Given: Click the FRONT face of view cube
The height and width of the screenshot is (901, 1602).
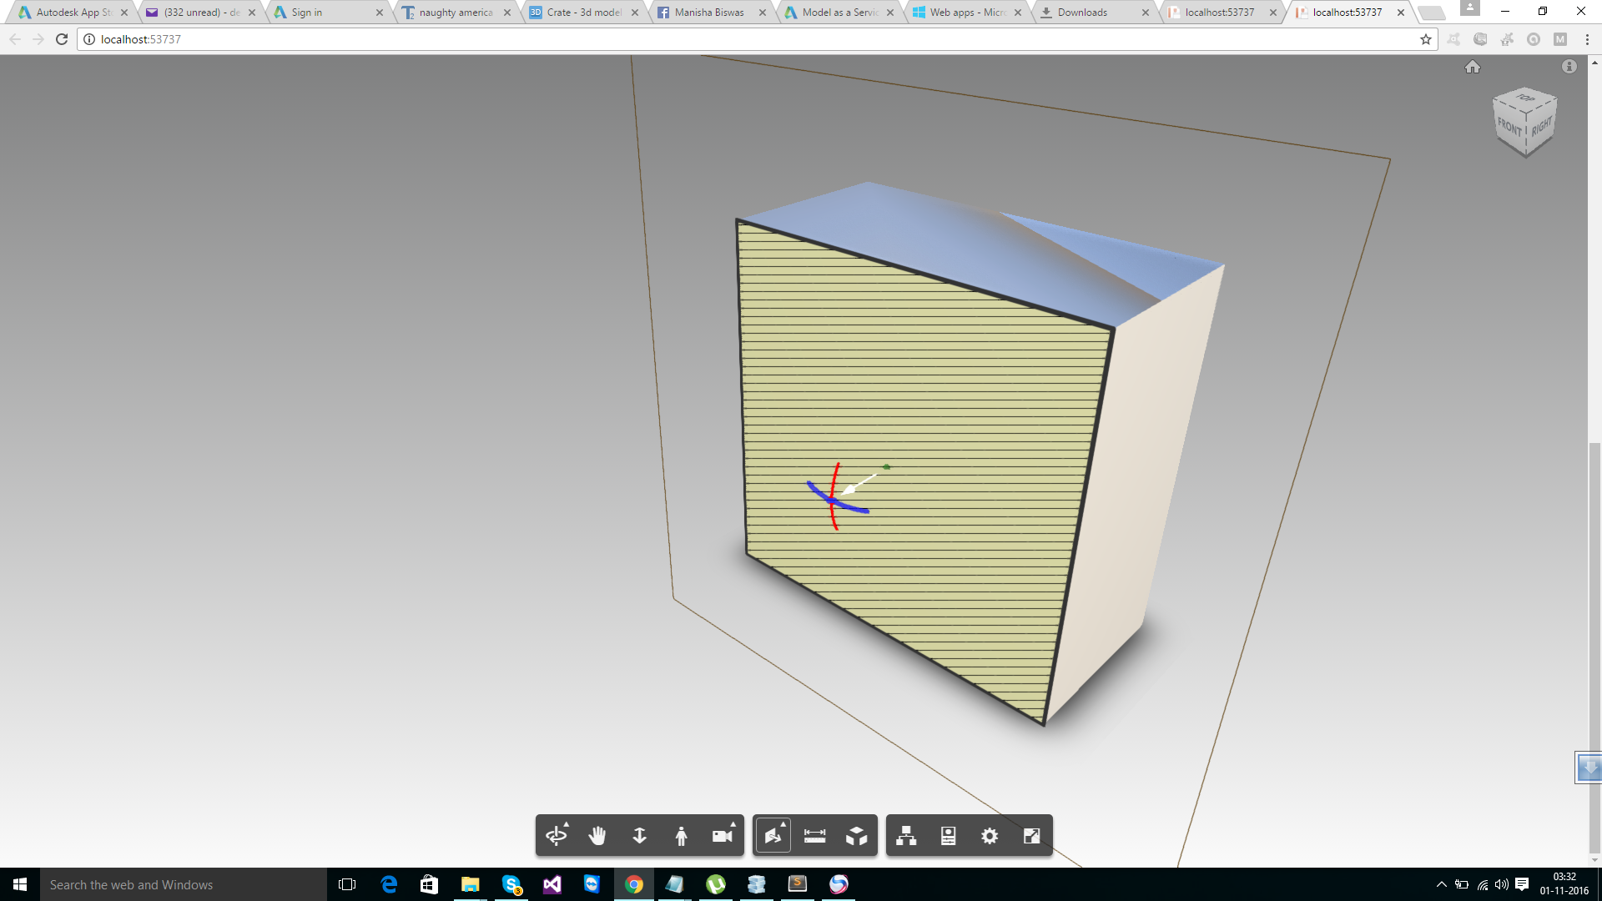Looking at the screenshot, I should pyautogui.click(x=1509, y=128).
